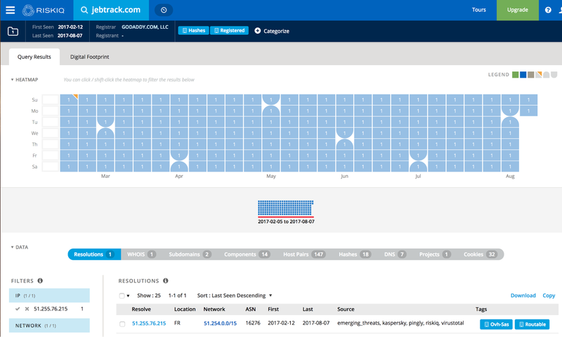Click the date range timeline thumbnail
The height and width of the screenshot is (337, 562).
tap(286, 208)
